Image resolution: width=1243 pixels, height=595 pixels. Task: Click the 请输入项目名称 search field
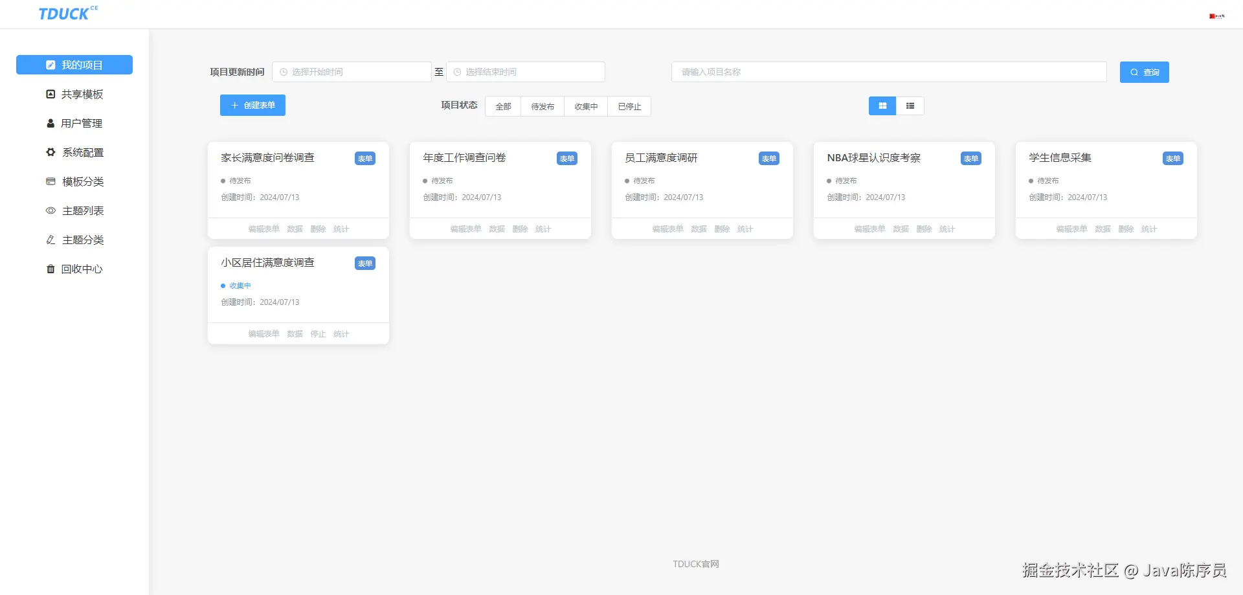pos(889,72)
